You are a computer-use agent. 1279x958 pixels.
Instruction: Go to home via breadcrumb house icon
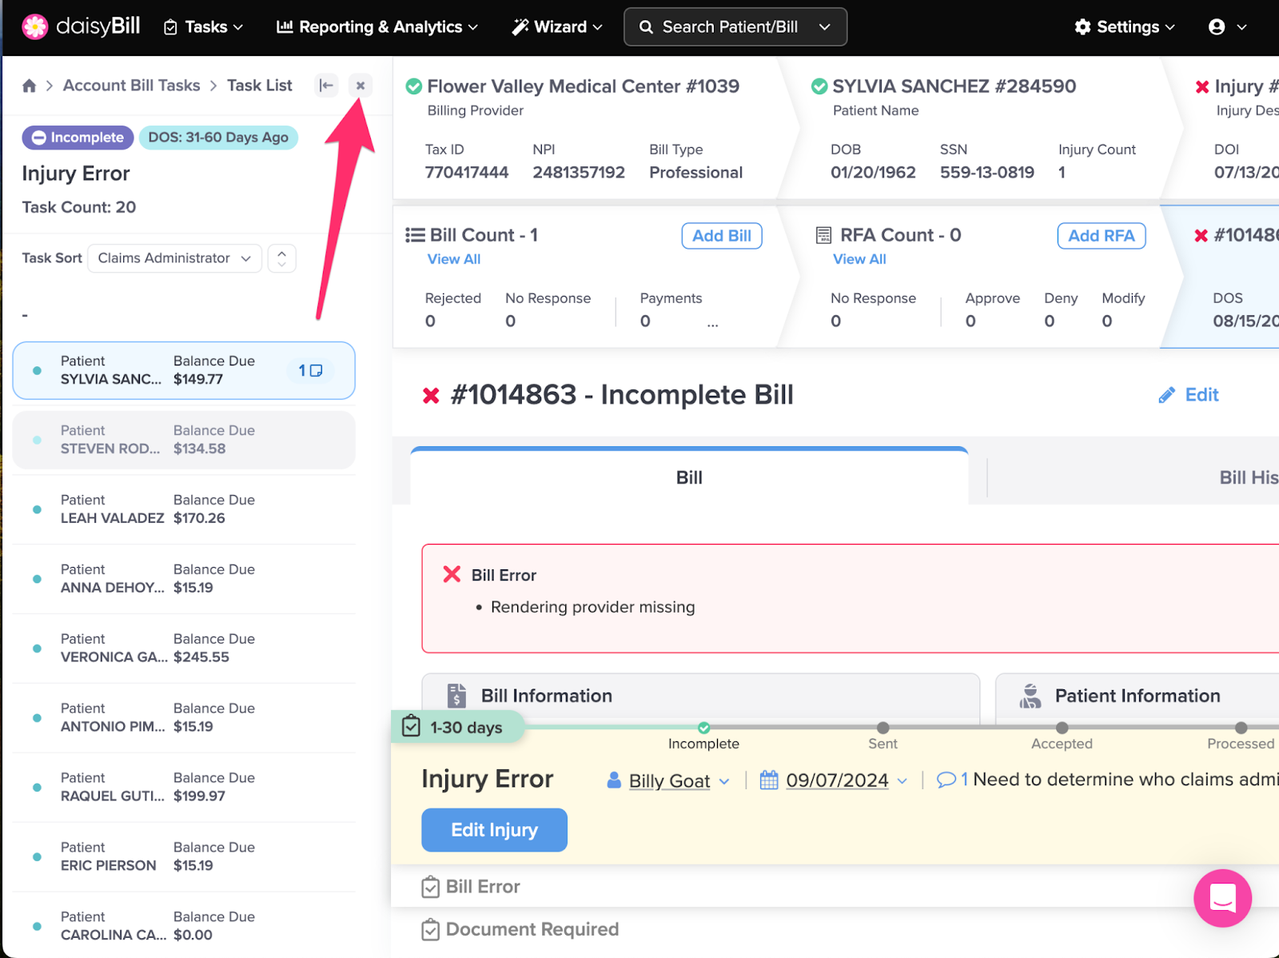point(30,86)
